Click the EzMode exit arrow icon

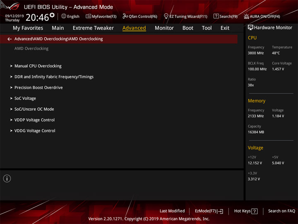tap(220, 211)
